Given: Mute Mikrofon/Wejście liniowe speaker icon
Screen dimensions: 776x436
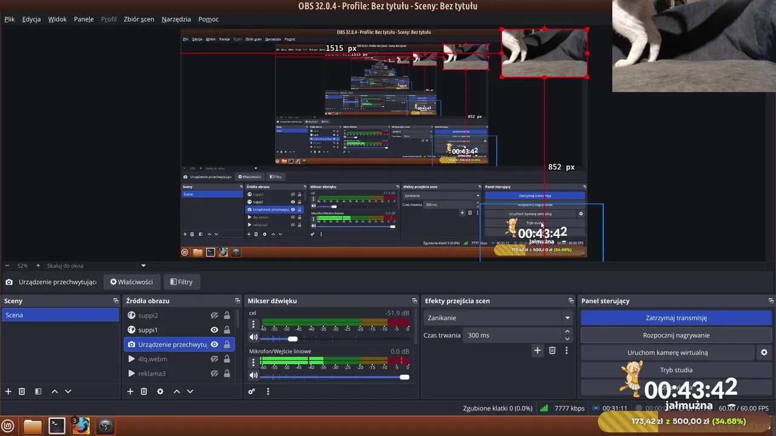Looking at the screenshot, I should (x=254, y=375).
